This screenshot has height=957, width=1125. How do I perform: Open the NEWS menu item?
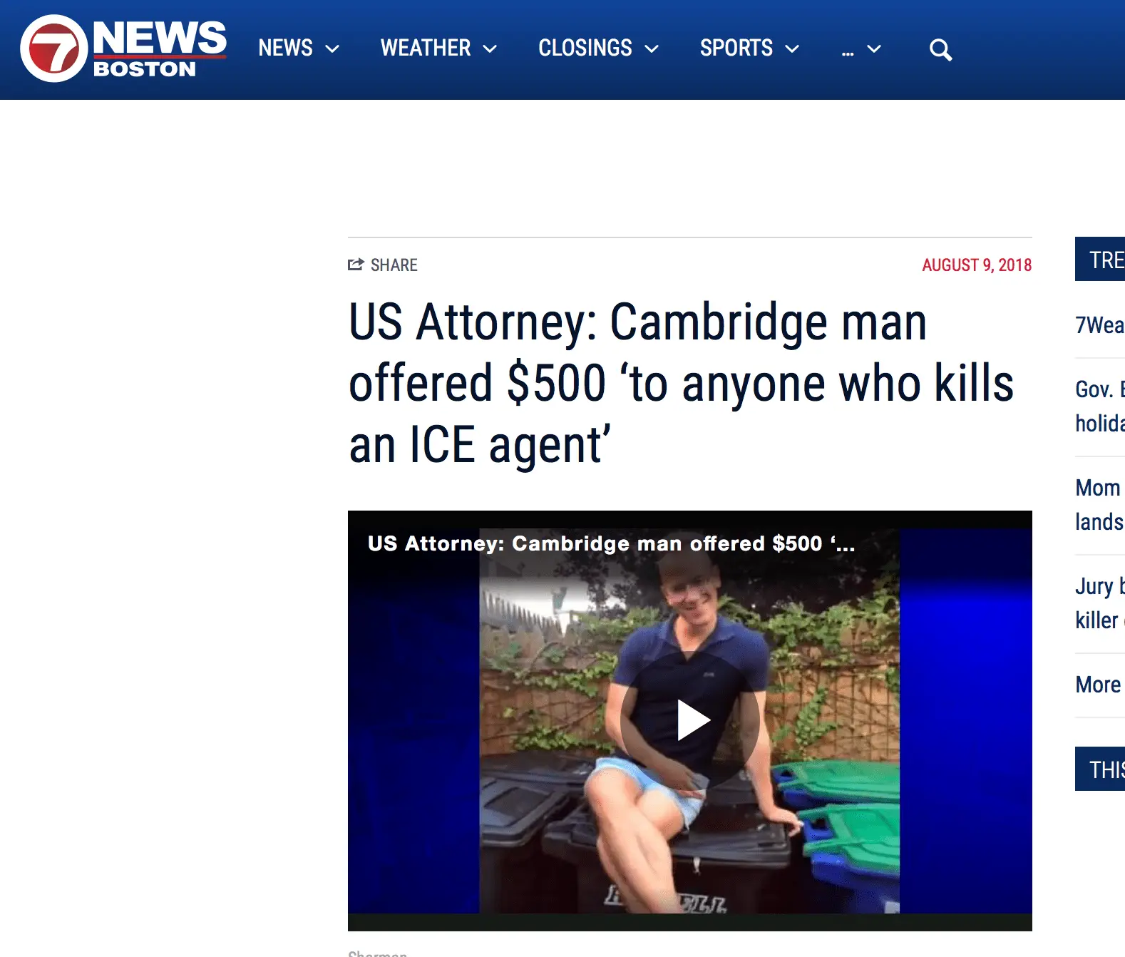285,48
